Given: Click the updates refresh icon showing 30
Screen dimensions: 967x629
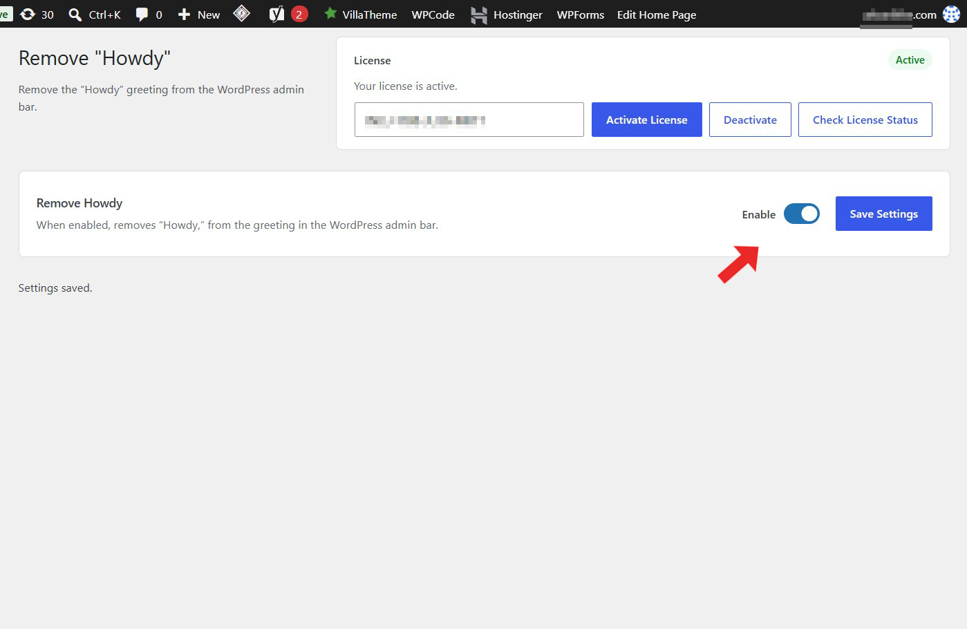Looking at the screenshot, I should pos(28,15).
